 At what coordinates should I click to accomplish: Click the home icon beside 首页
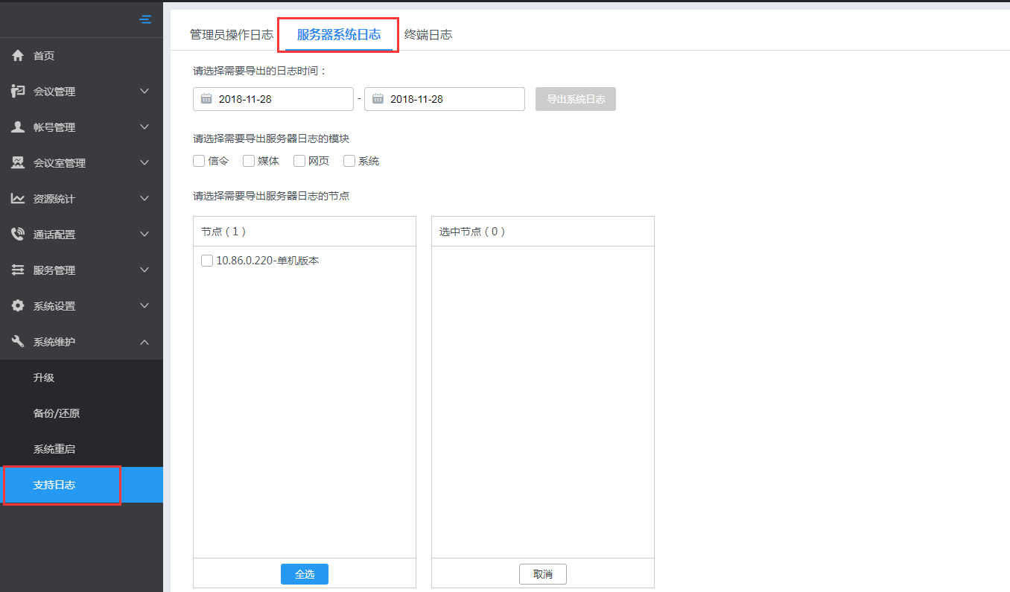tap(18, 56)
